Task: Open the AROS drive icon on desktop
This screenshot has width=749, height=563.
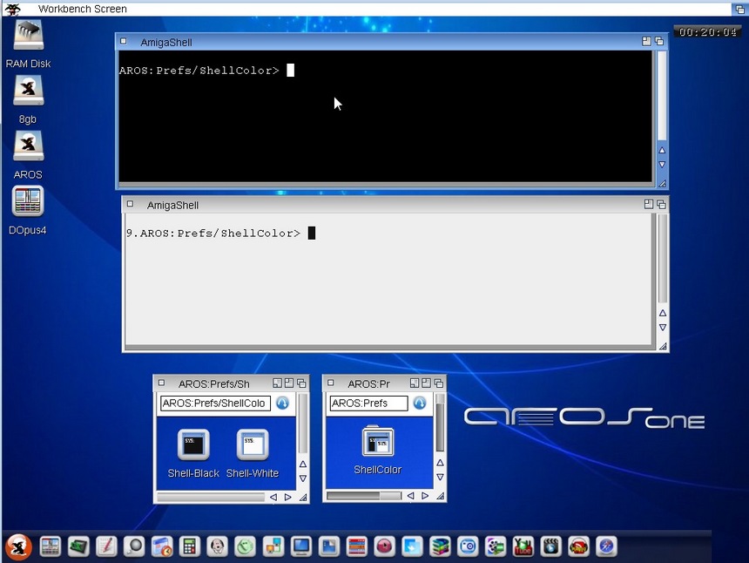Action: point(28,146)
